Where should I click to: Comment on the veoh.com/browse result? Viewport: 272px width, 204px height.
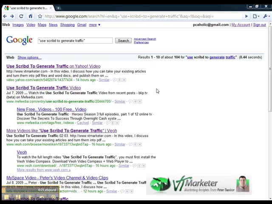pos(130,144)
